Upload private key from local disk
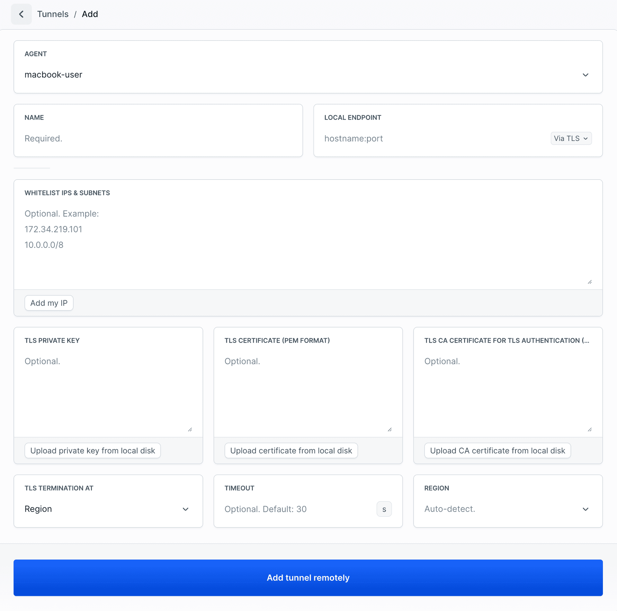 pos(93,451)
